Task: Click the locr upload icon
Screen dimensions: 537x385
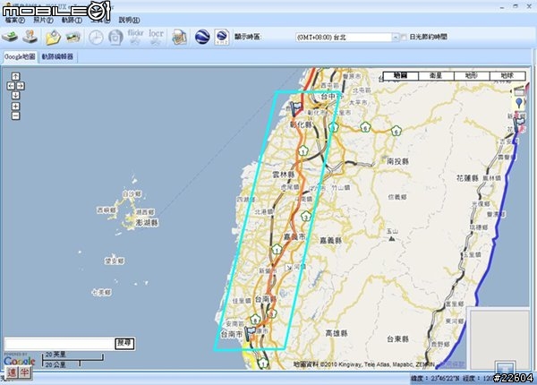Action: [x=156, y=37]
